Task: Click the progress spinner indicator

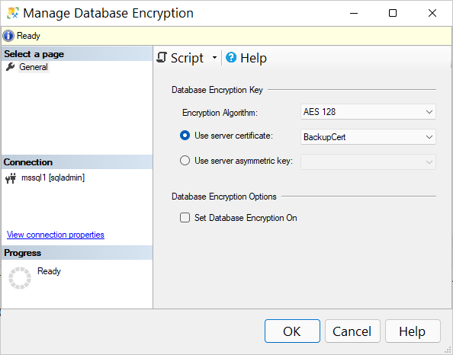Action: coord(20,278)
